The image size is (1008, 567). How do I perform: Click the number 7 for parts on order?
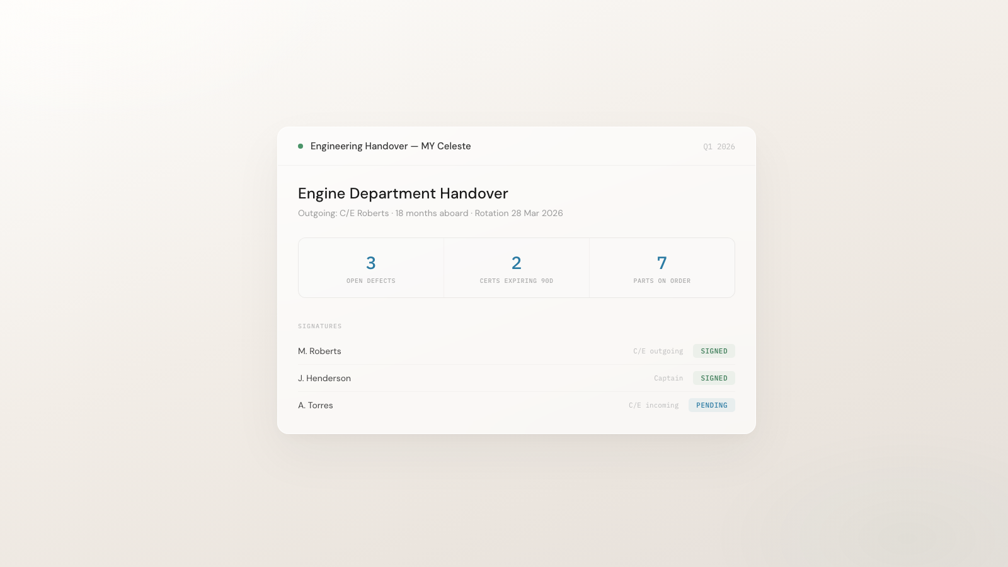coord(661,263)
